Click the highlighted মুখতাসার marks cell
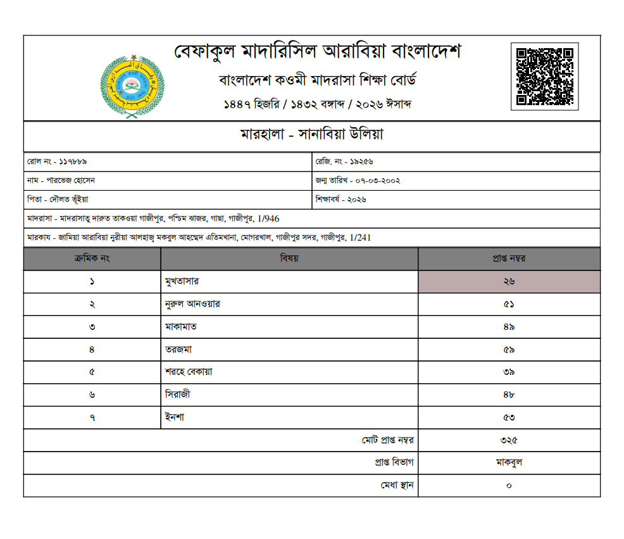 [x=509, y=281]
